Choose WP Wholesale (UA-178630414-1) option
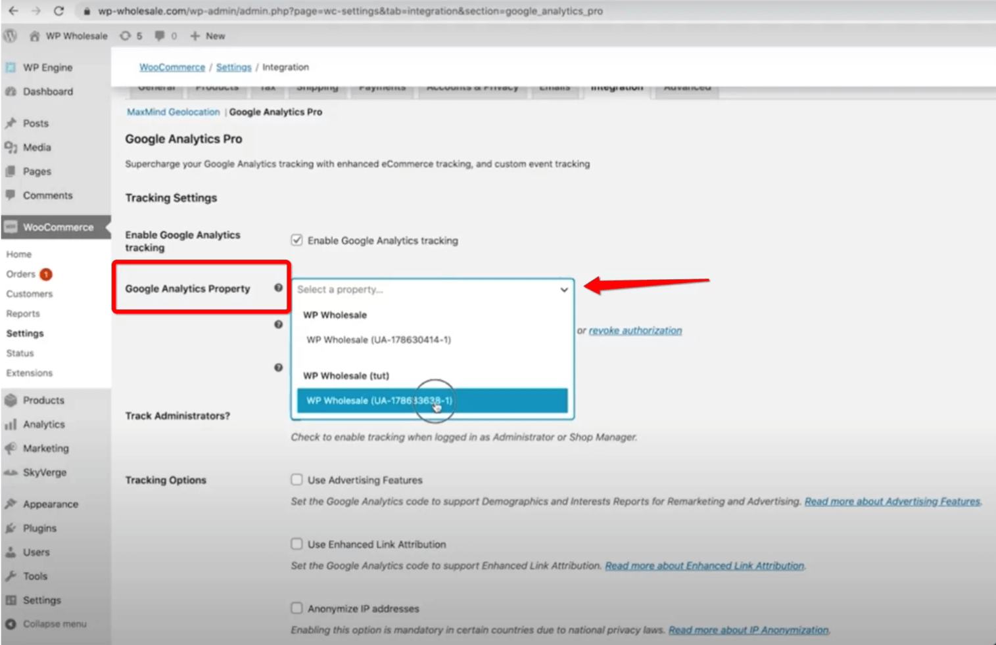Screen dimensions: 996x645 (432, 340)
